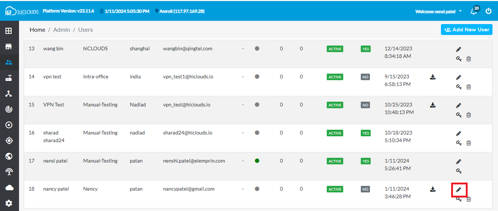498x211 pixels.
Task: Open the wireless tower icon in sidebar
Action: (x=9, y=172)
